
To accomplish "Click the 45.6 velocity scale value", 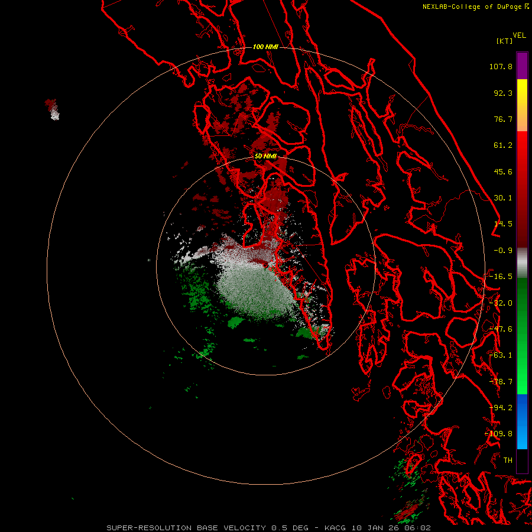I will point(503,171).
